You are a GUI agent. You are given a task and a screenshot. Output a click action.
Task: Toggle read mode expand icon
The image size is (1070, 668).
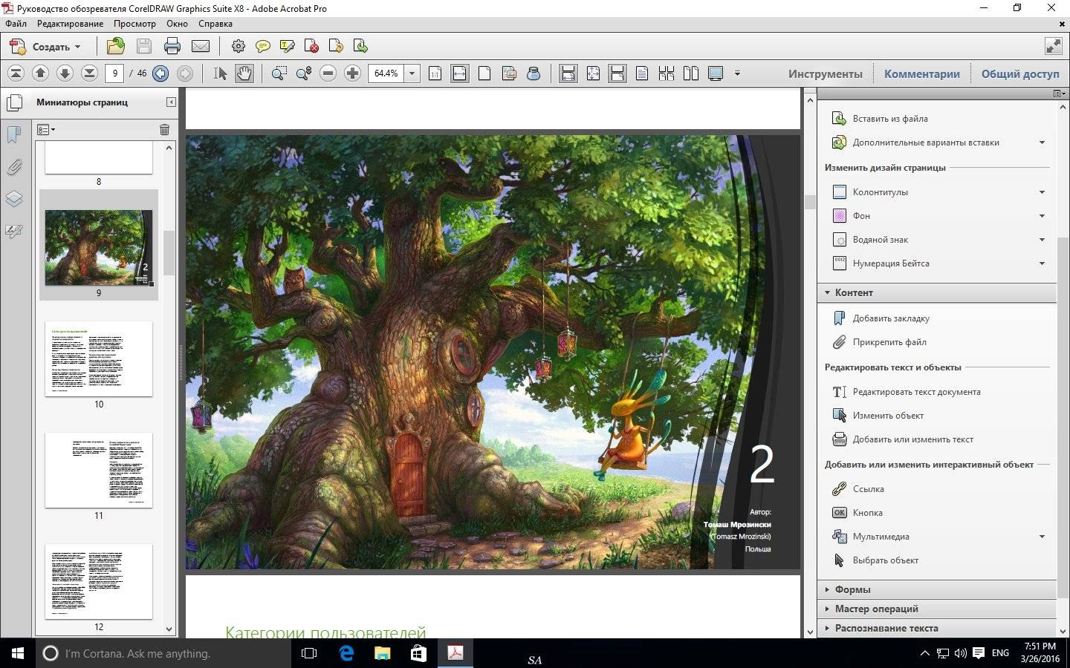(x=1054, y=47)
